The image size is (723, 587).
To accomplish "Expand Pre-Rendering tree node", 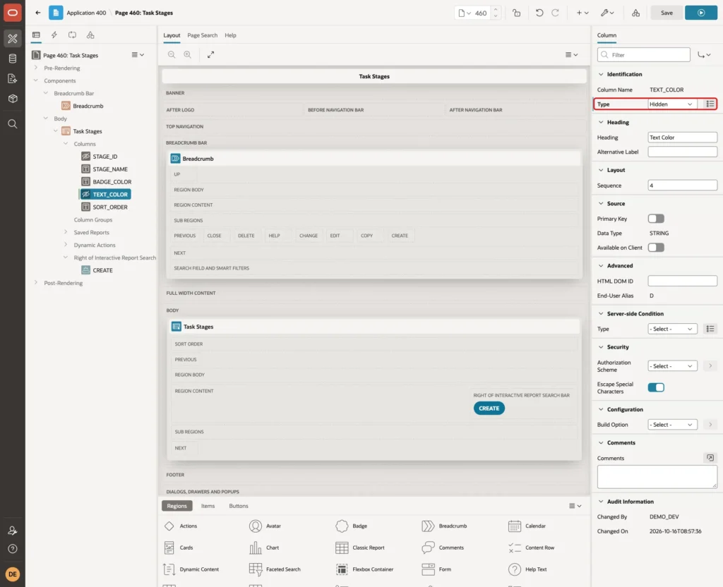I will pyautogui.click(x=36, y=68).
